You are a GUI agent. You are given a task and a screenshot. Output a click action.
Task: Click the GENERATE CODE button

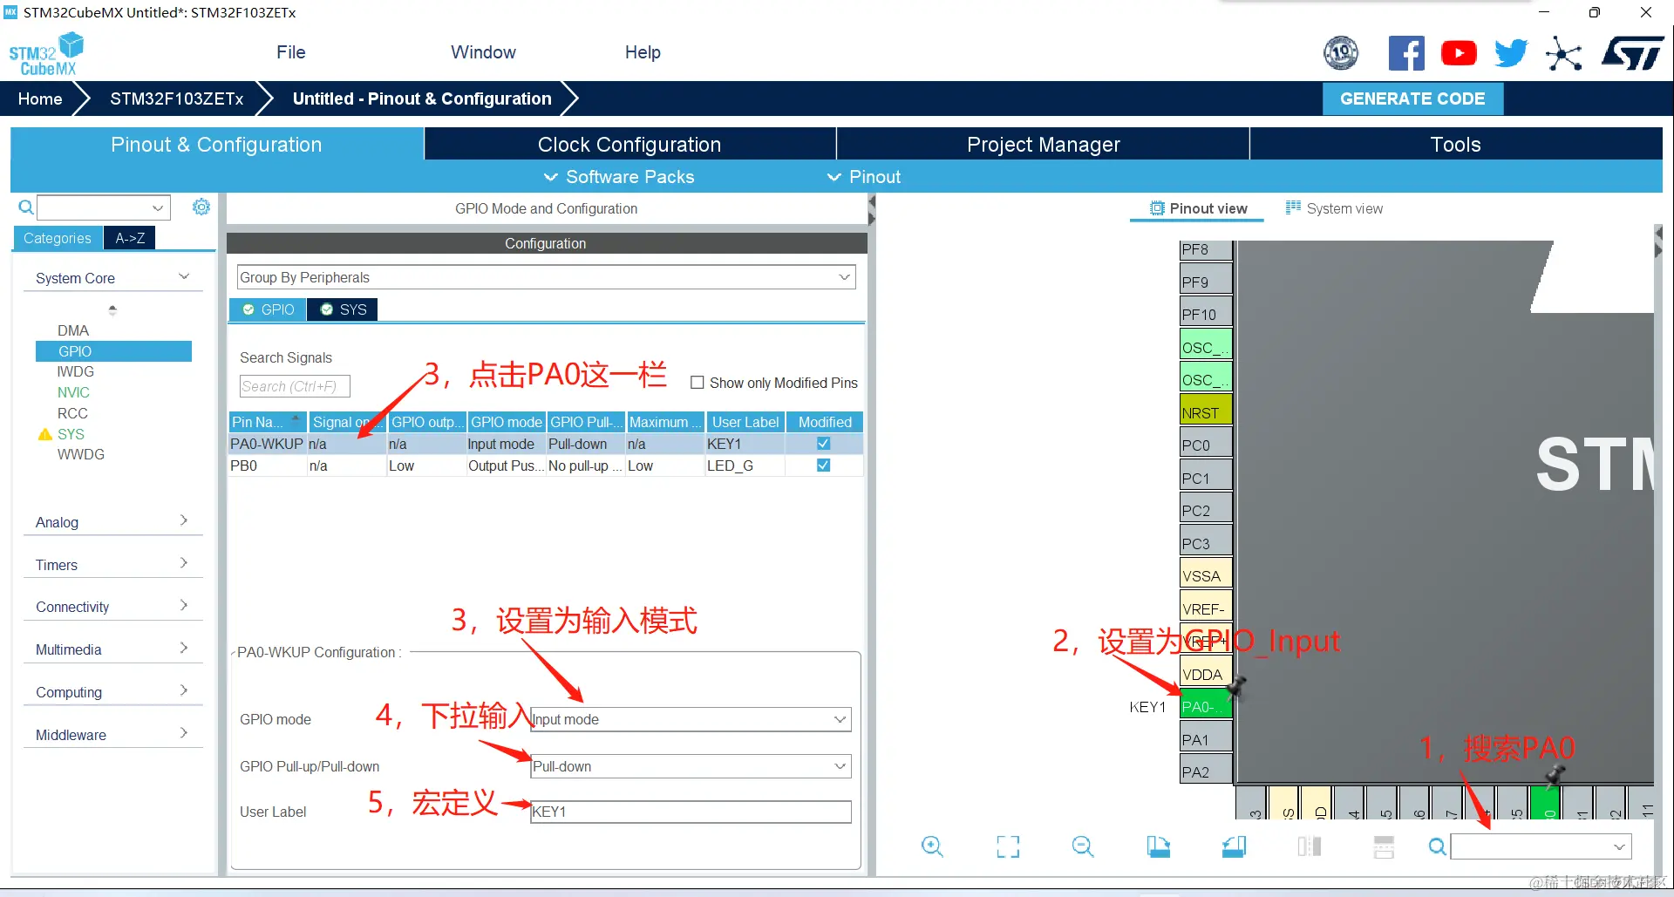(1412, 99)
